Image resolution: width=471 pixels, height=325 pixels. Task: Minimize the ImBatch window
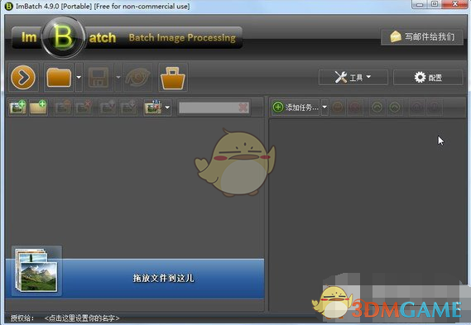[x=420, y=4]
